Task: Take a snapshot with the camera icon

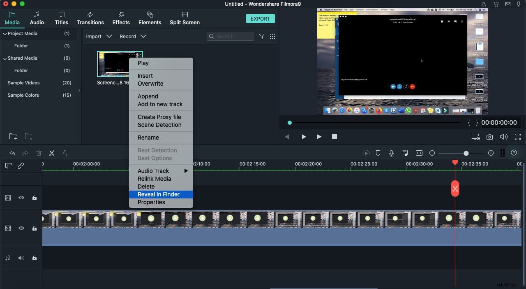Action: pyautogui.click(x=489, y=137)
